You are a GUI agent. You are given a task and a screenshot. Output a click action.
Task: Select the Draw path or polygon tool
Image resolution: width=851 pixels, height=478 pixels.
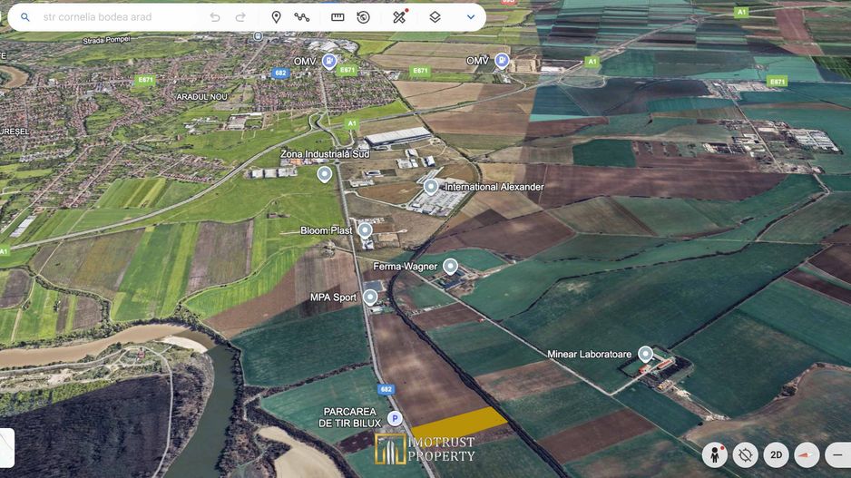pos(302,17)
